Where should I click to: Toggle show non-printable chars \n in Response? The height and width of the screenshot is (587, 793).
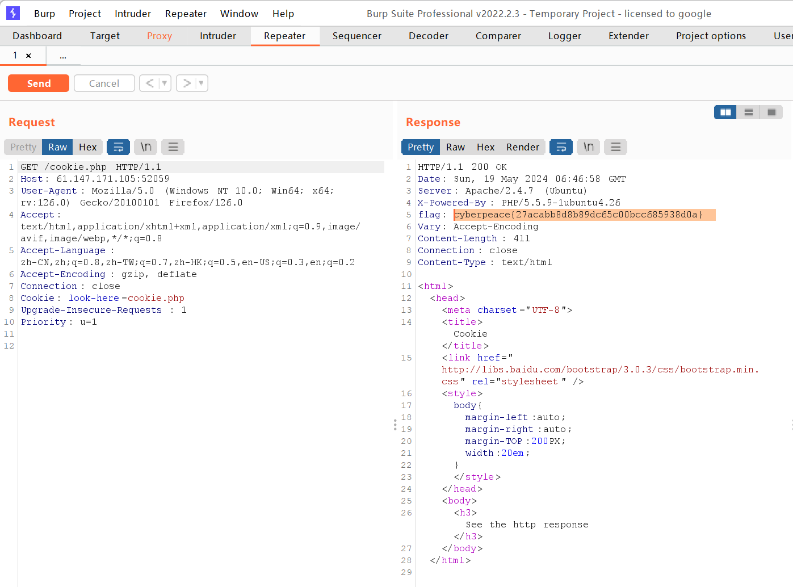click(589, 147)
